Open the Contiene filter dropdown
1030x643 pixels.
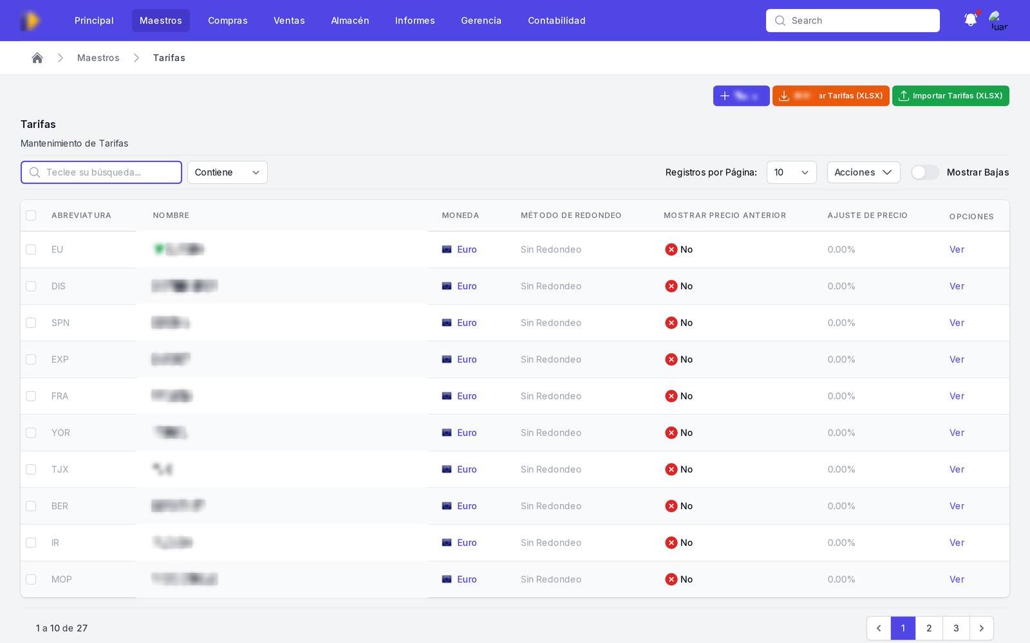227,172
